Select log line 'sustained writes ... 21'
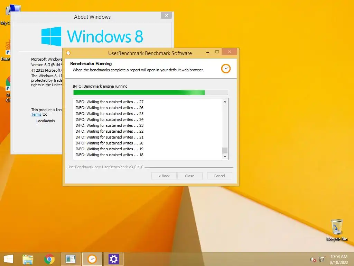The width and height of the screenshot is (354, 266). [x=110, y=137]
